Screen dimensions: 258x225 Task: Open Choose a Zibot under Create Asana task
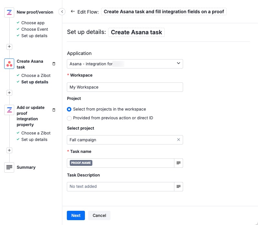[x=36, y=75]
